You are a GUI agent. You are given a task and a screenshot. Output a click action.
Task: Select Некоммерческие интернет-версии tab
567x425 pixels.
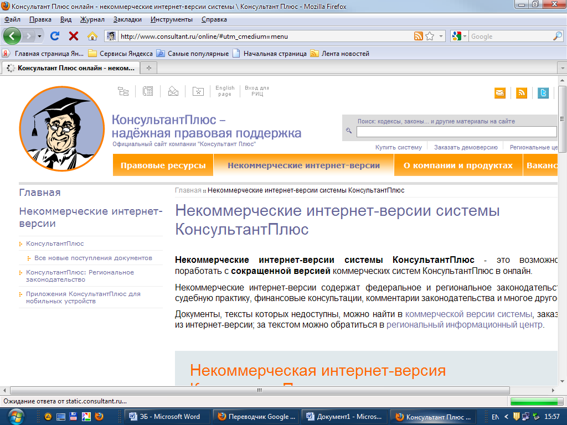[x=304, y=165]
